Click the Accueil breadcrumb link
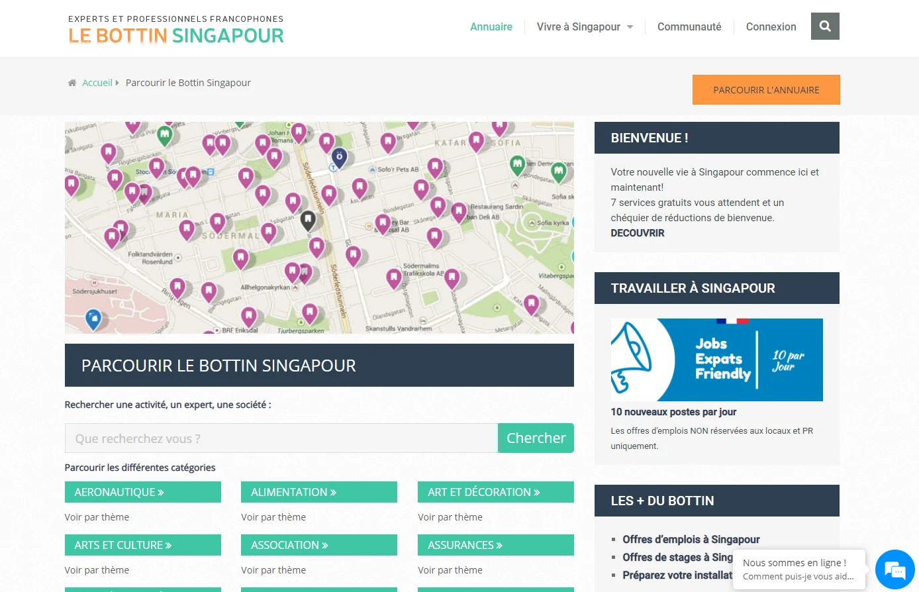919x592 pixels. coord(97,83)
